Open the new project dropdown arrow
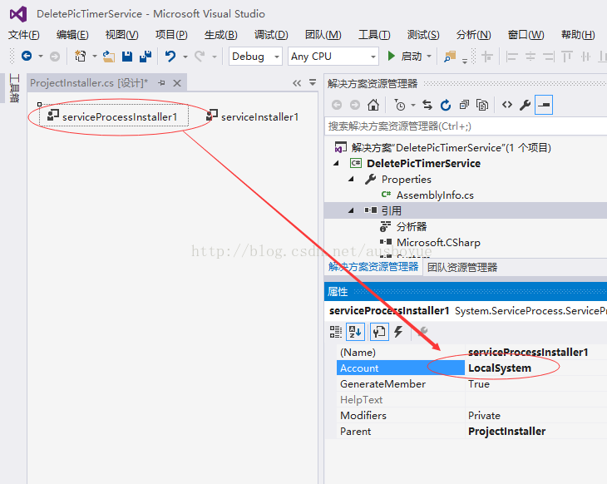Image resolution: width=607 pixels, height=484 pixels. (94, 57)
